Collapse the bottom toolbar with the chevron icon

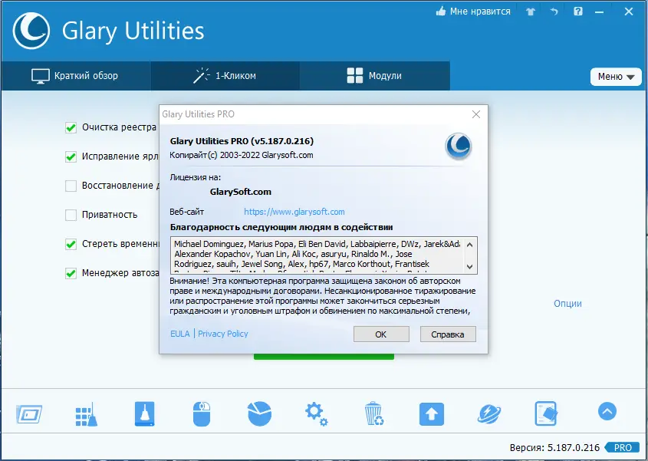[x=606, y=411]
